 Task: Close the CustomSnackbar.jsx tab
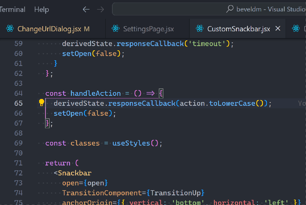coord(278,28)
